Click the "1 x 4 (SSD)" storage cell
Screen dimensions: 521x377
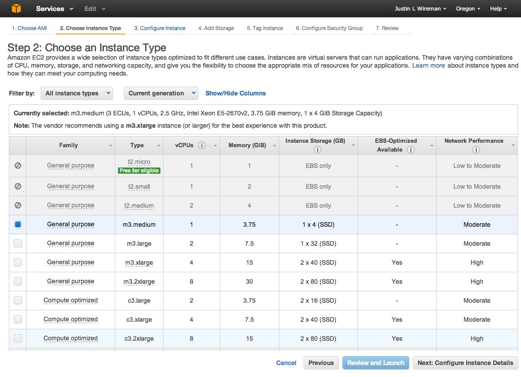tap(318, 225)
